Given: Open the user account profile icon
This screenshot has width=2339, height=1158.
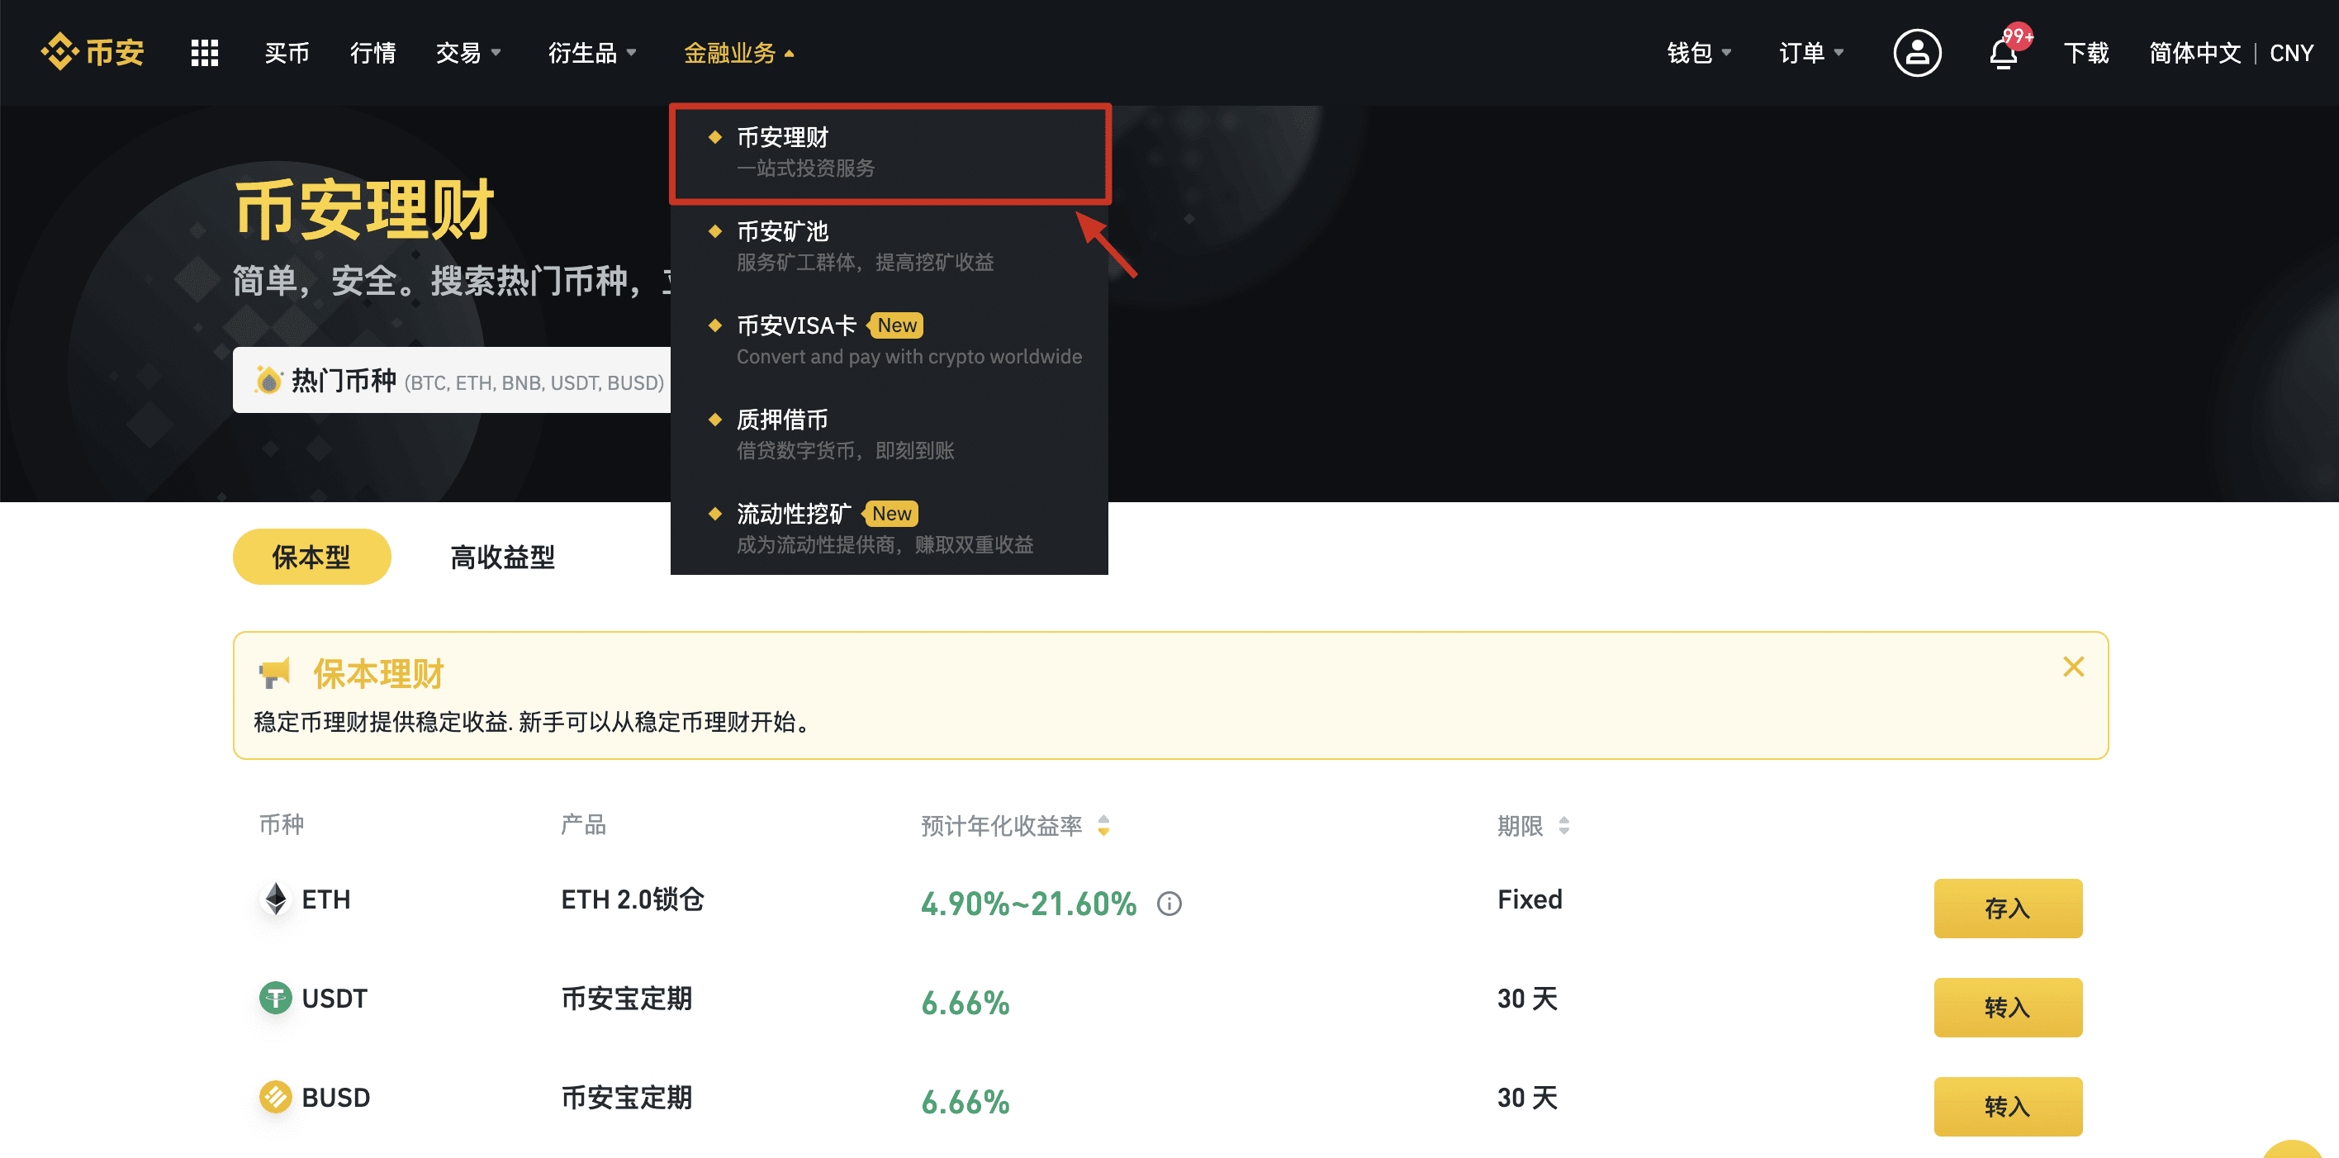Looking at the screenshot, I should click(x=1917, y=53).
